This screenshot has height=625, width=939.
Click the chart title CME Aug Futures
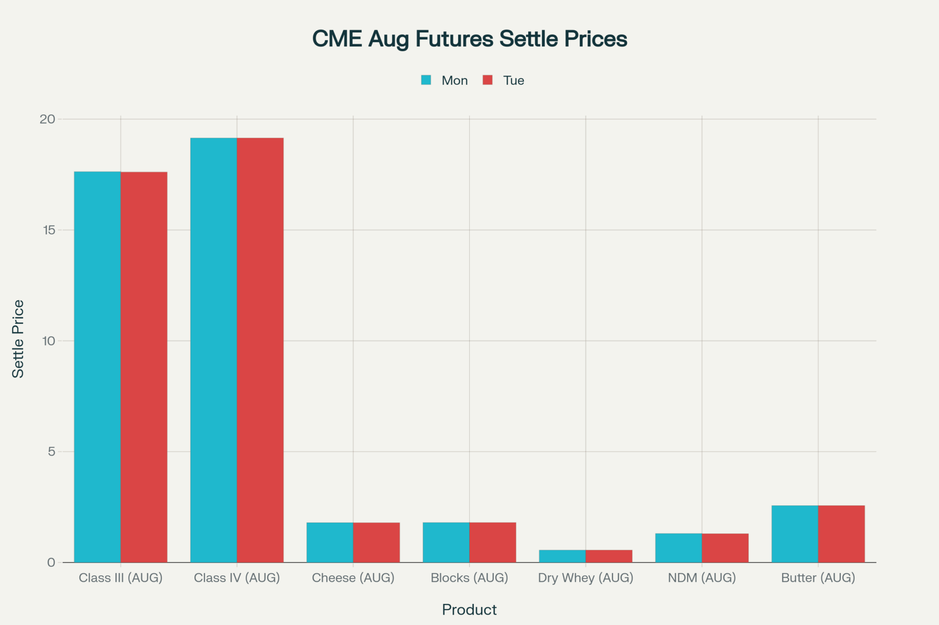point(469,39)
